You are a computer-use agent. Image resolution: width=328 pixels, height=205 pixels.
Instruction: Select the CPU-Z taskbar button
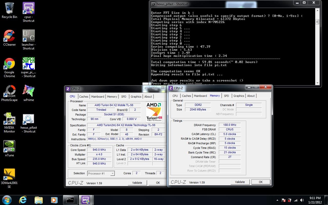[86, 200]
